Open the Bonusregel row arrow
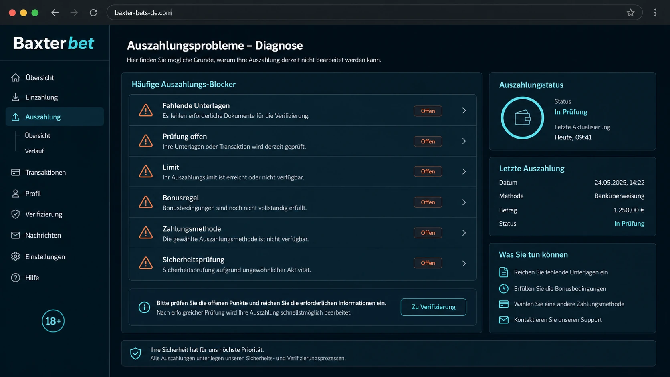This screenshot has height=377, width=670. click(464, 202)
